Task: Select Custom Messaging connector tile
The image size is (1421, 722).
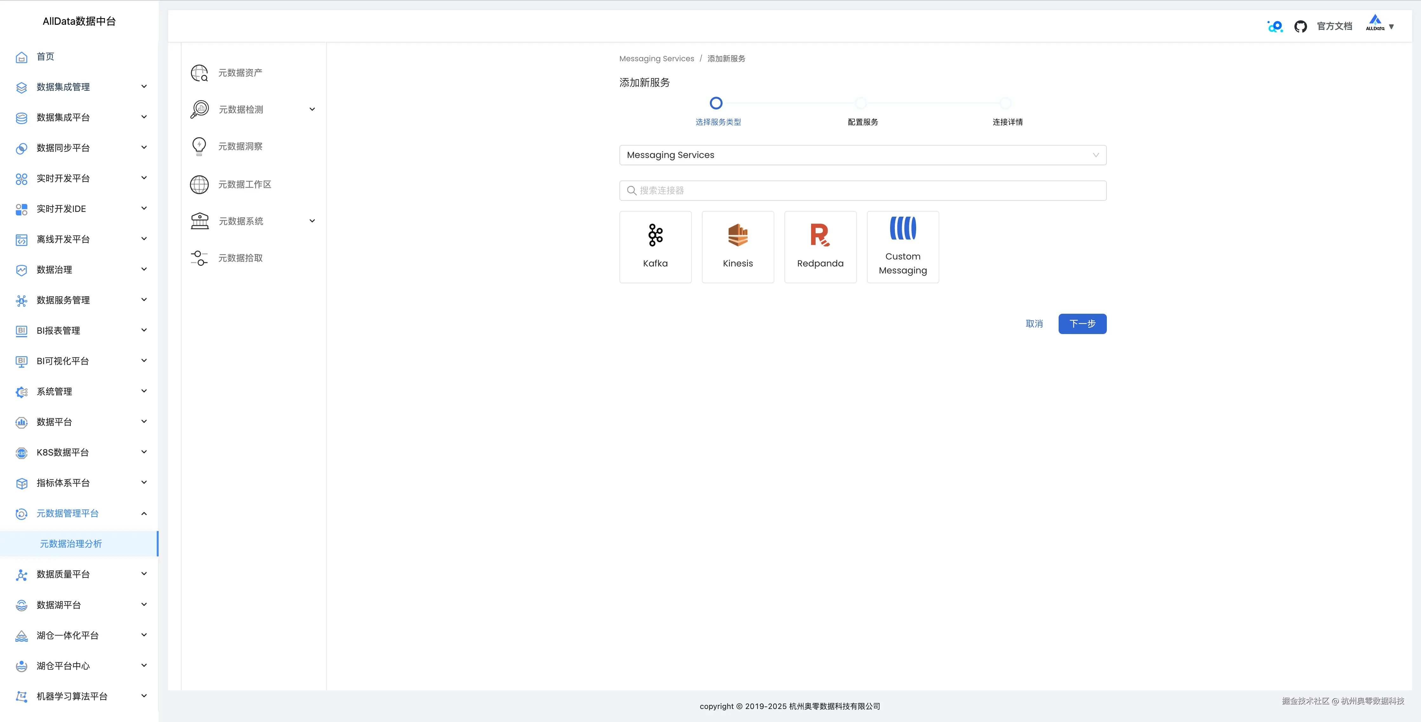Action: click(x=902, y=246)
